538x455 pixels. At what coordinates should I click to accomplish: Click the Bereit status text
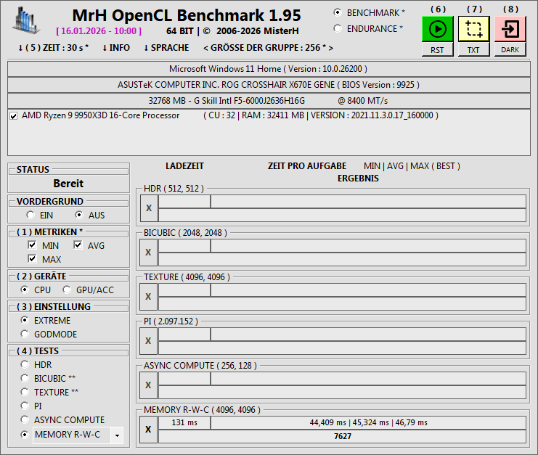[x=68, y=184]
